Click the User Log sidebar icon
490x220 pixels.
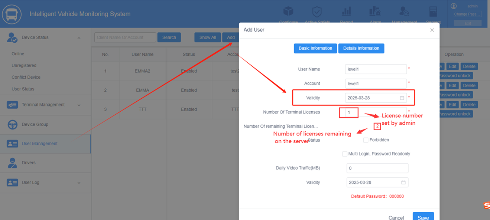click(12, 183)
